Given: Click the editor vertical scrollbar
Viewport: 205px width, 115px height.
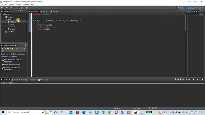Looking at the screenshot, I should [186, 22].
